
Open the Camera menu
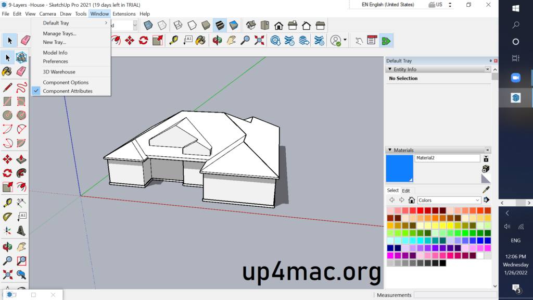pyautogui.click(x=47, y=14)
